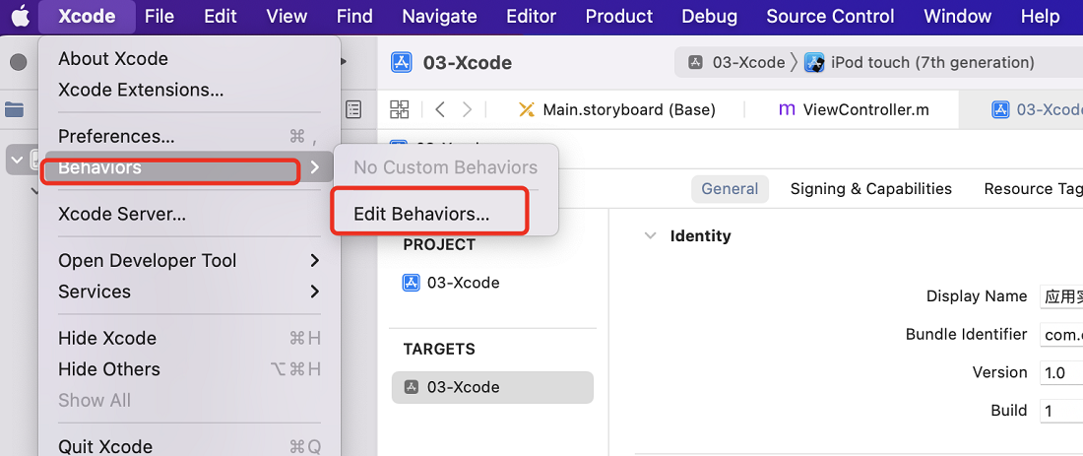Open the Source Control menu
Screen dimensions: 1083x456
point(830,17)
